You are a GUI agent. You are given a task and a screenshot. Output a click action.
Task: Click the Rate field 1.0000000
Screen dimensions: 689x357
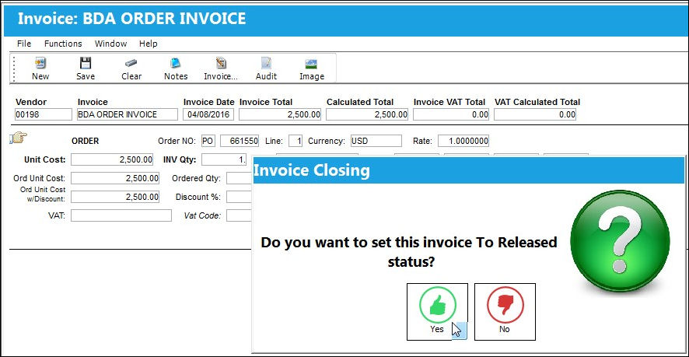click(463, 141)
